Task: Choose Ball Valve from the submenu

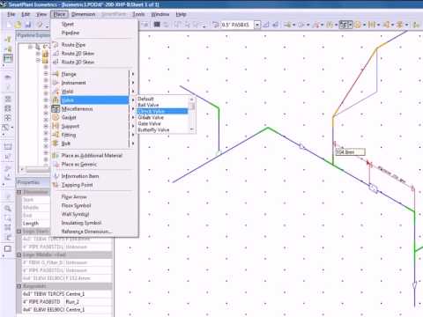Action: click(163, 105)
